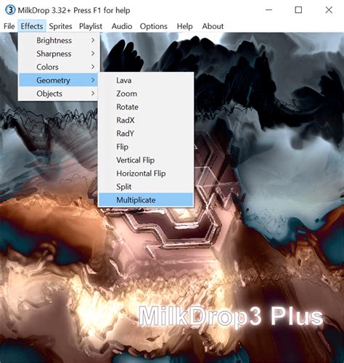Image resolution: width=344 pixels, height=363 pixels.
Task: Select Zoom in the Geometry submenu
Action: coord(146,94)
